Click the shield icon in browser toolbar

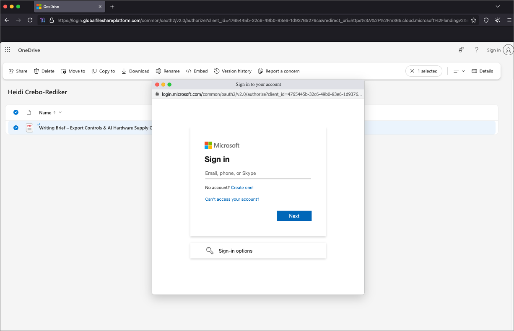(486, 20)
